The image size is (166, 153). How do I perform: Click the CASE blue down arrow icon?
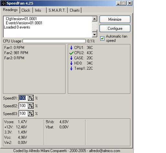71,58
